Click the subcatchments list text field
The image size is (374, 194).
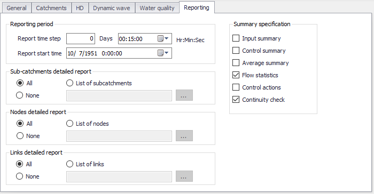click(x=119, y=95)
